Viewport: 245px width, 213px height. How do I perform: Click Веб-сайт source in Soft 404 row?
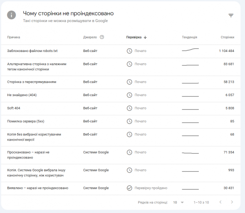pyautogui.click(x=90, y=108)
